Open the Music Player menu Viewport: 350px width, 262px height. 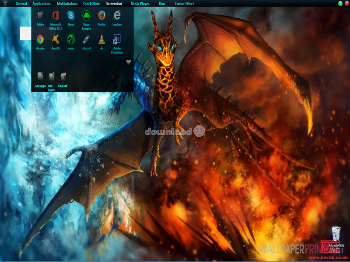(x=140, y=3)
